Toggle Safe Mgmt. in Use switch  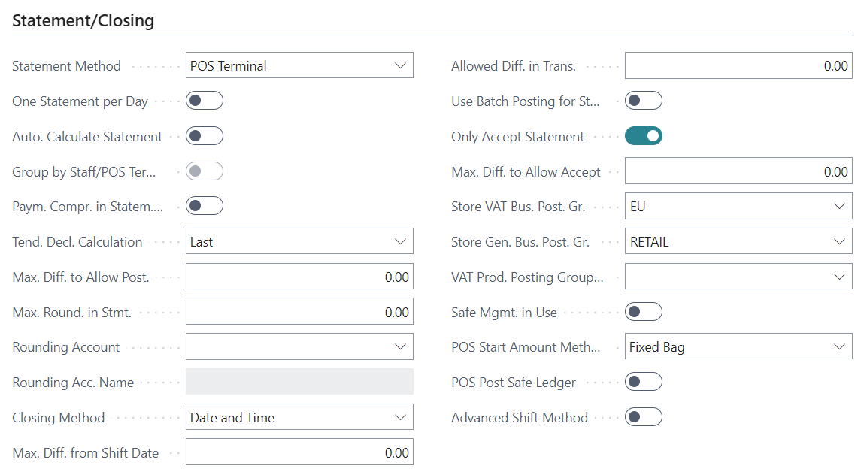(644, 311)
